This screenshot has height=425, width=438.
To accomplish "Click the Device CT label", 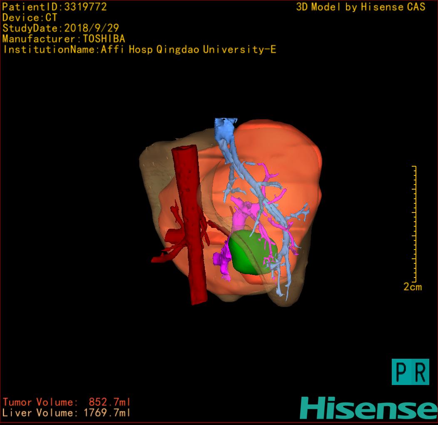I will point(30,17).
